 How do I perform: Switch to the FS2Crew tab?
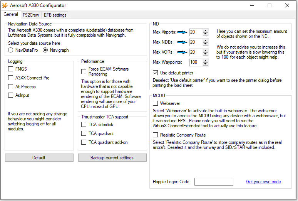point(31,15)
